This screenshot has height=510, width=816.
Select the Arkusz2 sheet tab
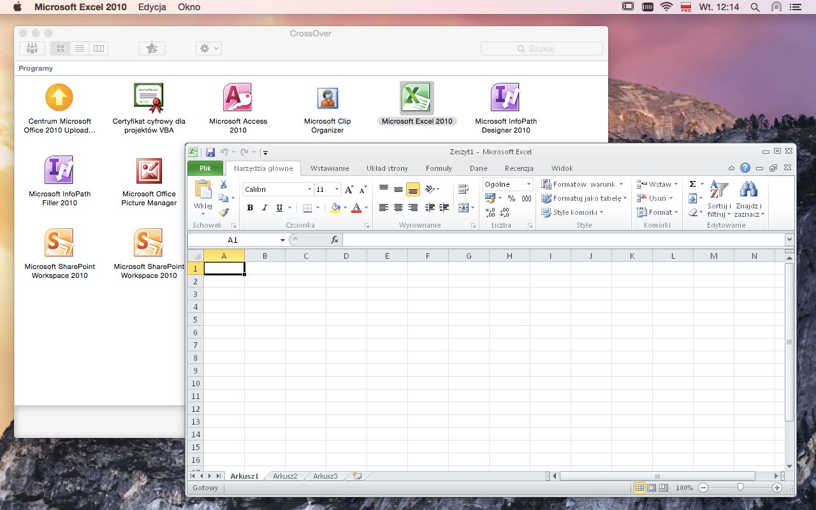285,476
